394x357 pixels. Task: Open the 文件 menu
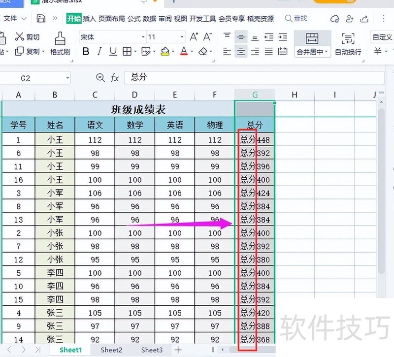[x=15, y=18]
